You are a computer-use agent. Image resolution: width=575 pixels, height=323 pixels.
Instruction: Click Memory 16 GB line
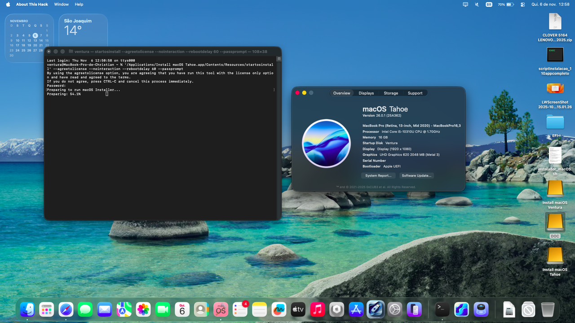(x=375, y=137)
